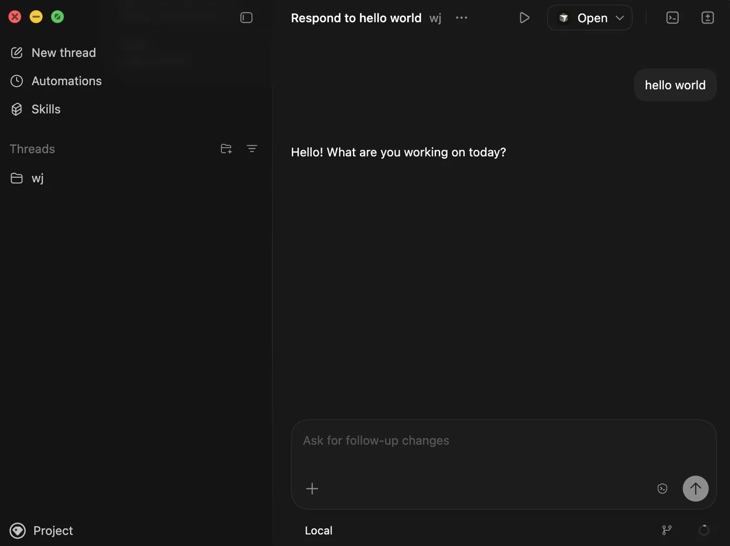Open the Project account button
The image size is (730, 546).
(x=42, y=530)
